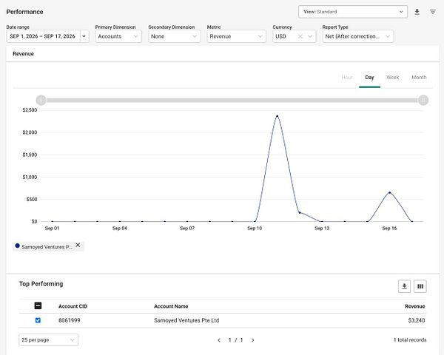This screenshot has height=355, width=444.
Task: Open the View: Standard dropdown
Action: (353, 12)
